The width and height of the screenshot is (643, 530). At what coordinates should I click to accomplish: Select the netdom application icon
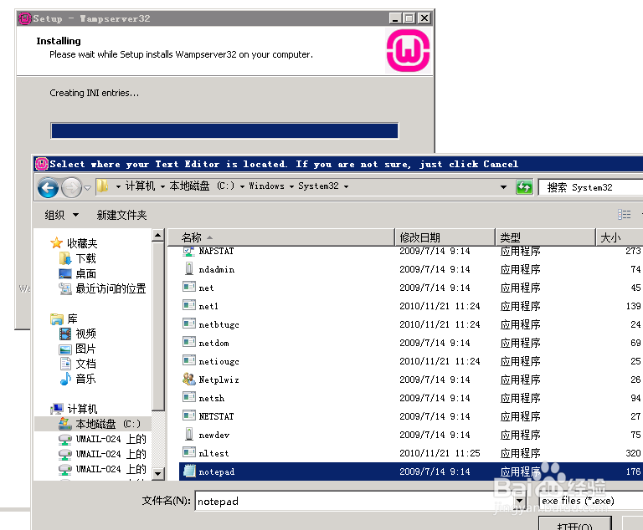(x=189, y=342)
